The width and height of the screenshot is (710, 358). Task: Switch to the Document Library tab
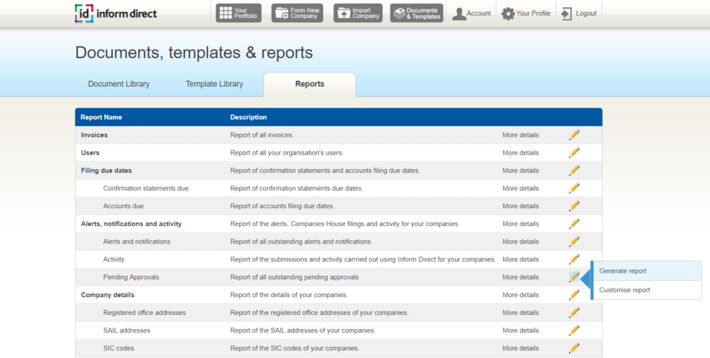coord(119,84)
